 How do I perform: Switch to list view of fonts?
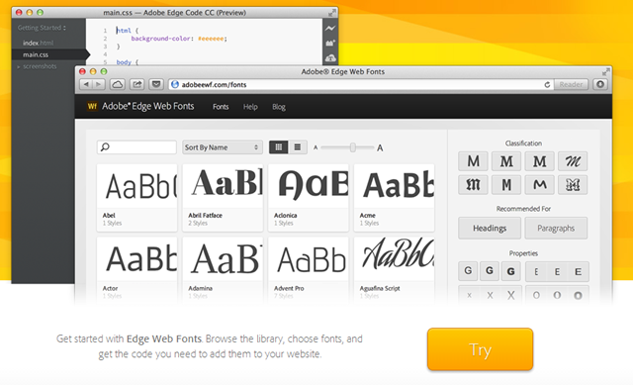click(298, 147)
